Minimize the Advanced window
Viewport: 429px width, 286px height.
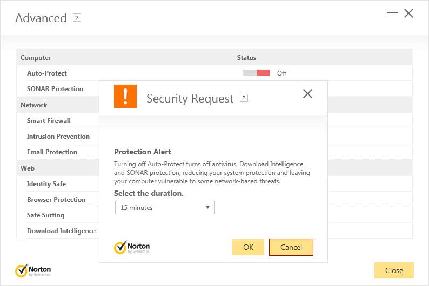392,13
